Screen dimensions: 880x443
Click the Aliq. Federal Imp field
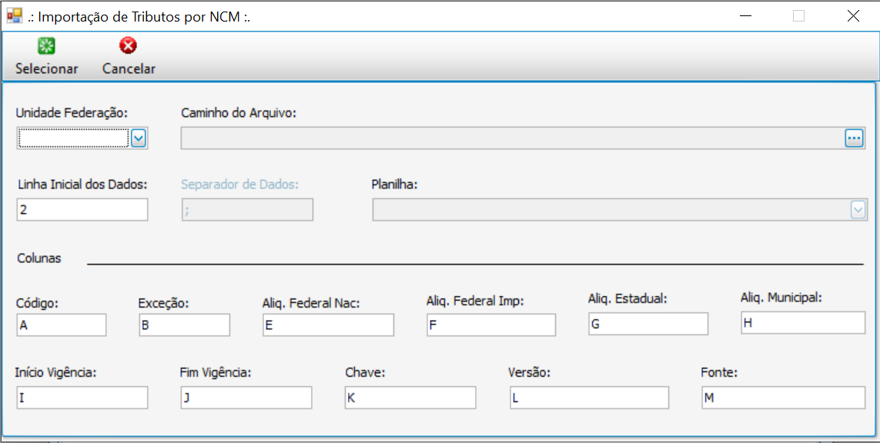point(491,325)
